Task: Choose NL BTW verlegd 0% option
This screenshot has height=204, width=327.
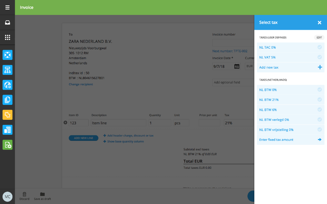Action: (291, 120)
